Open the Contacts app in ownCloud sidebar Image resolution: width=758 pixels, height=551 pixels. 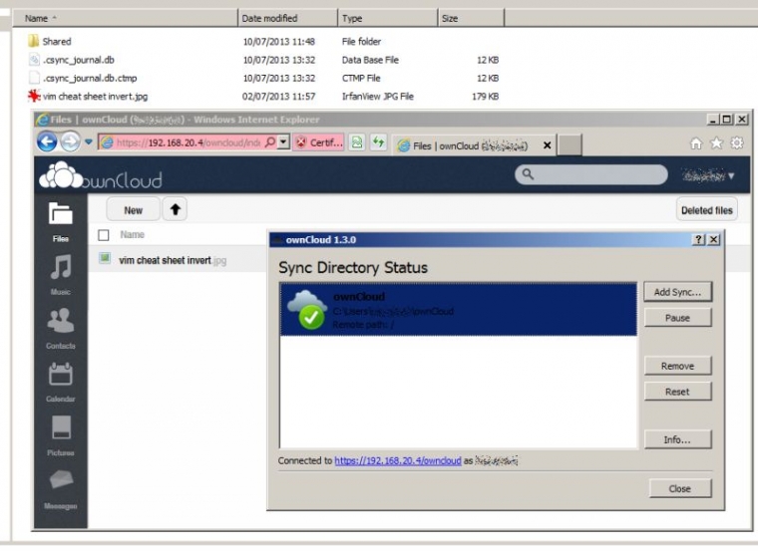[61, 328]
